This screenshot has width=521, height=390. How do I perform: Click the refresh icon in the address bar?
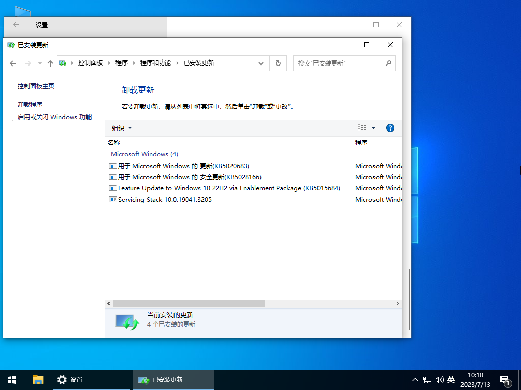click(278, 63)
